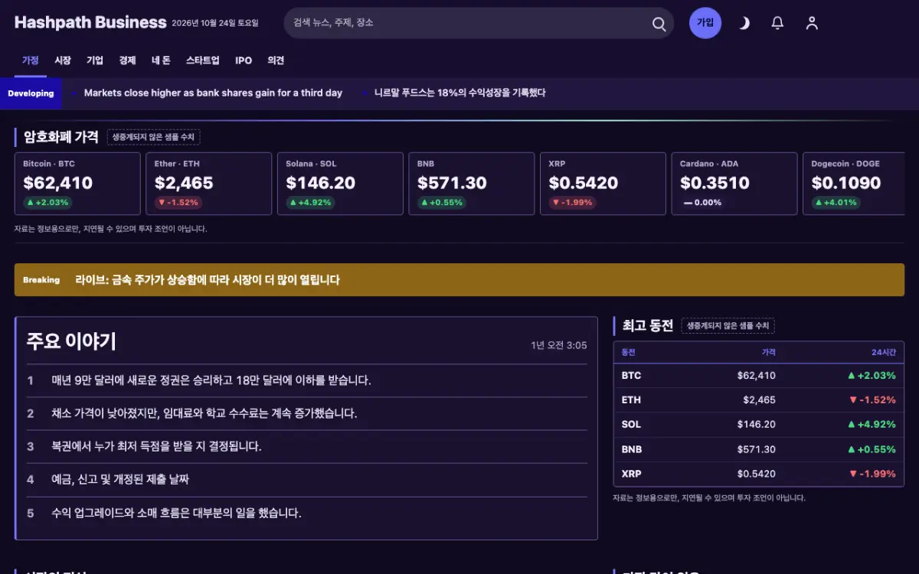Select the BTC row in top coins table
Viewport: 919px width, 574px height.
(758, 376)
